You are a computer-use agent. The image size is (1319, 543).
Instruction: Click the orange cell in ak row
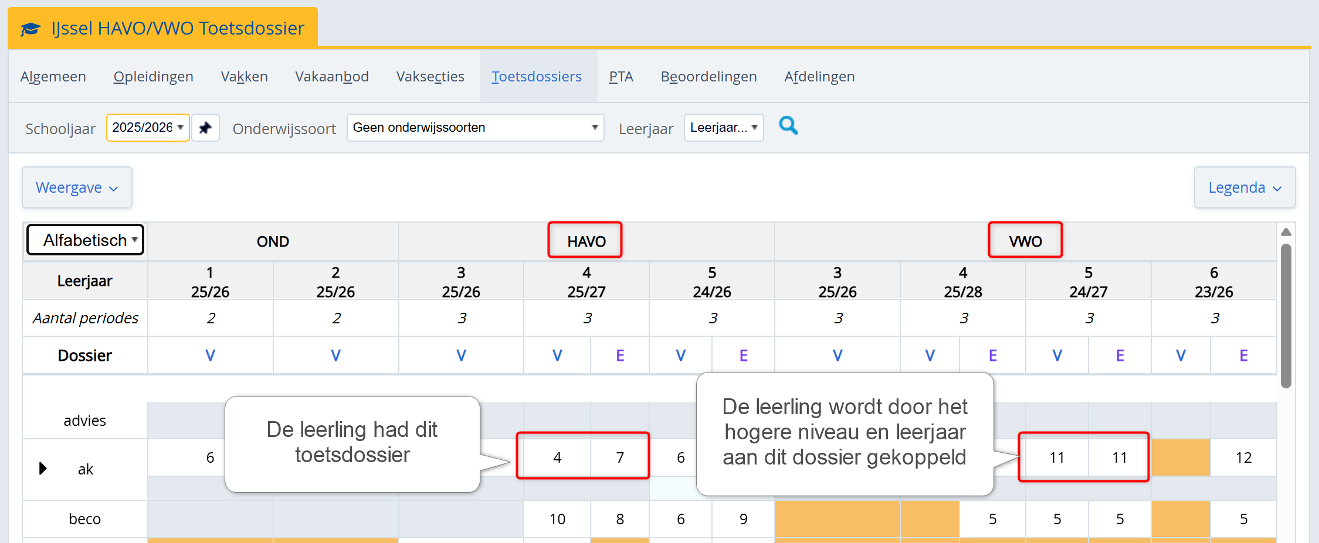(1181, 457)
